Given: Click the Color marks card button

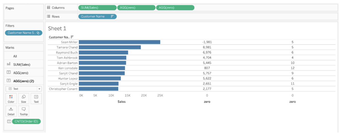Looking at the screenshot, I should 11,99.
